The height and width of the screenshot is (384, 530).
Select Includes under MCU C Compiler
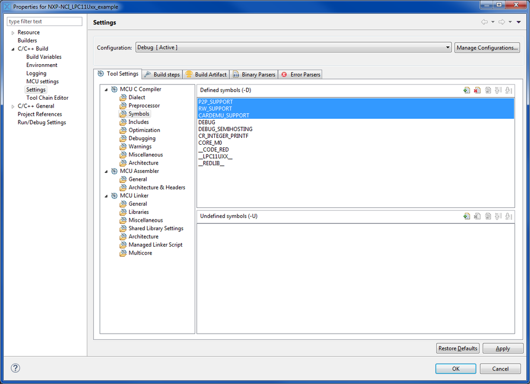pos(138,121)
